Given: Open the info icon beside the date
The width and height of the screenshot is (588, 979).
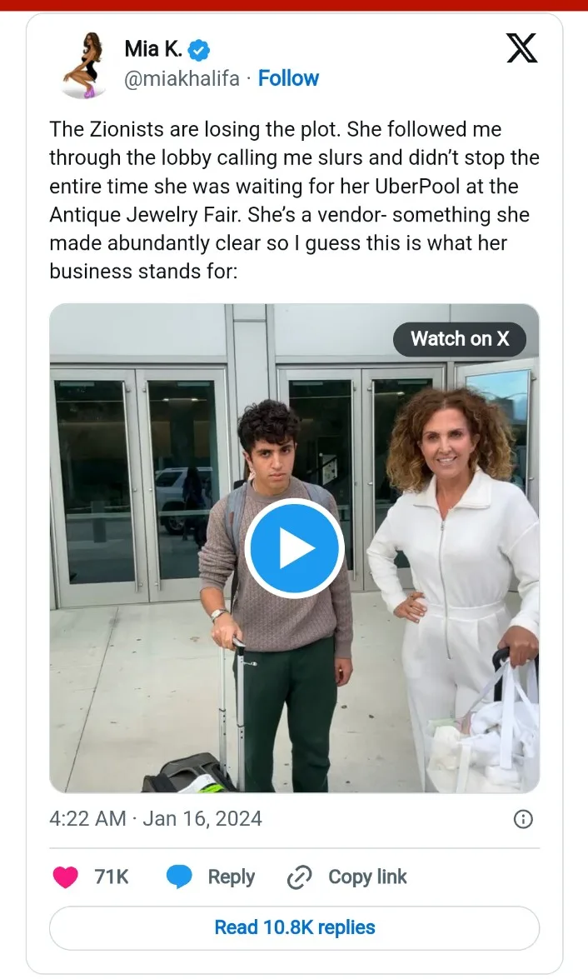Looking at the screenshot, I should tap(523, 819).
